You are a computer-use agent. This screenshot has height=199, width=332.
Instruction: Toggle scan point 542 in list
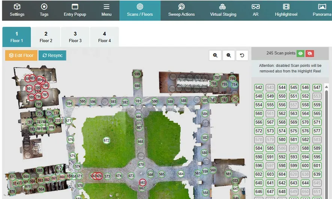coord(258,87)
